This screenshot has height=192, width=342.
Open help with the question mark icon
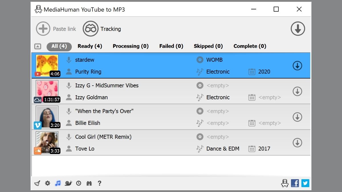(99, 183)
